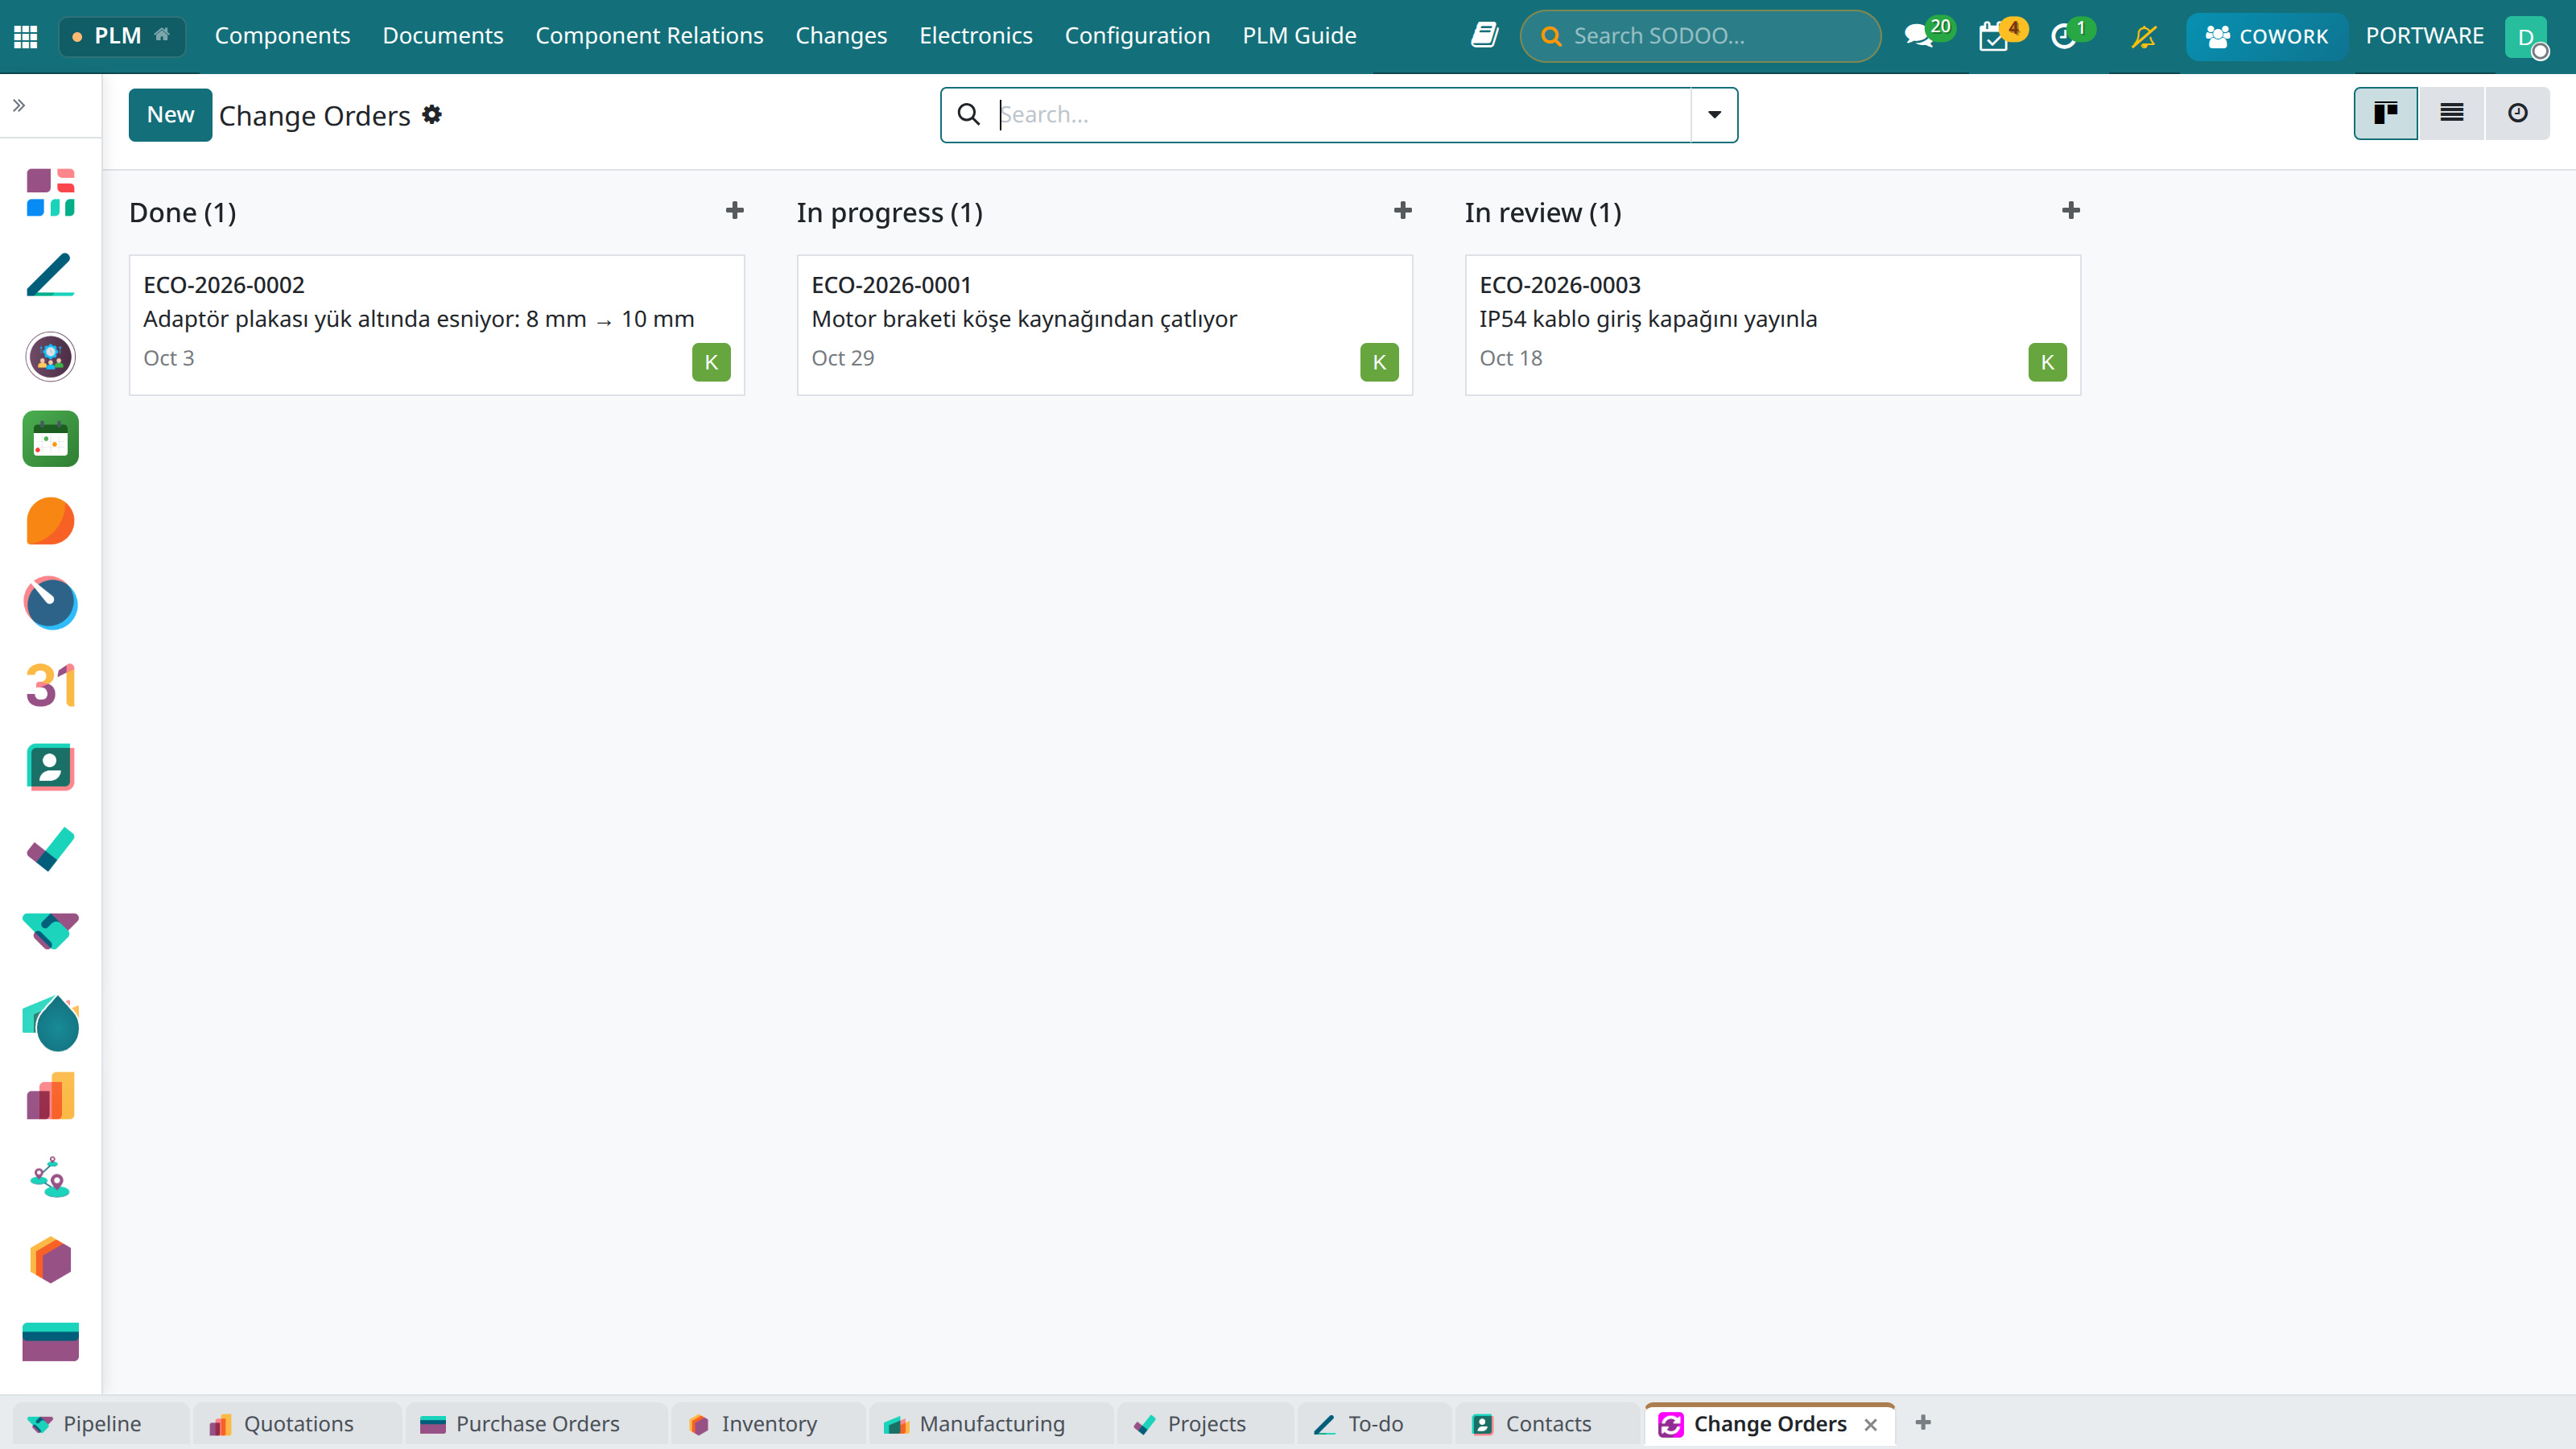Open the knowledge book icon in top bar
Image resolution: width=2576 pixels, height=1449 pixels.
1484,36
